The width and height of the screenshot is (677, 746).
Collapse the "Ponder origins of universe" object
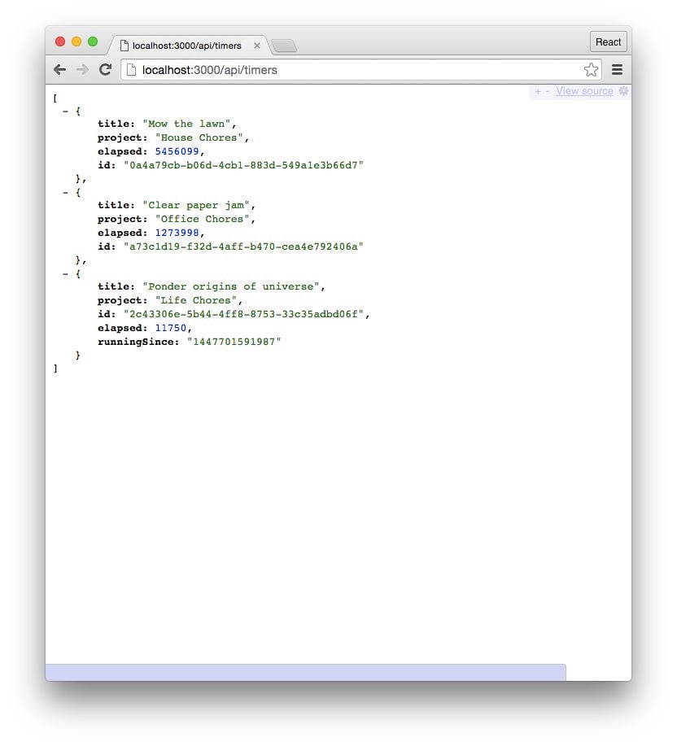[x=66, y=274]
